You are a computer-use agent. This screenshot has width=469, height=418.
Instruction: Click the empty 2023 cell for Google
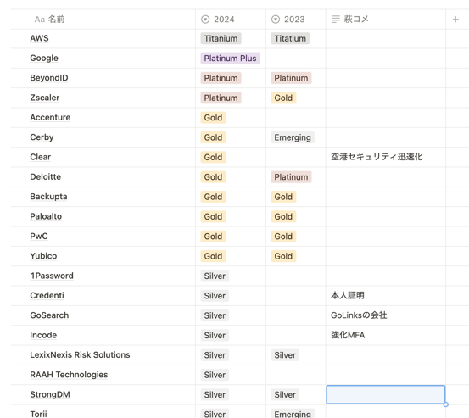click(296, 59)
